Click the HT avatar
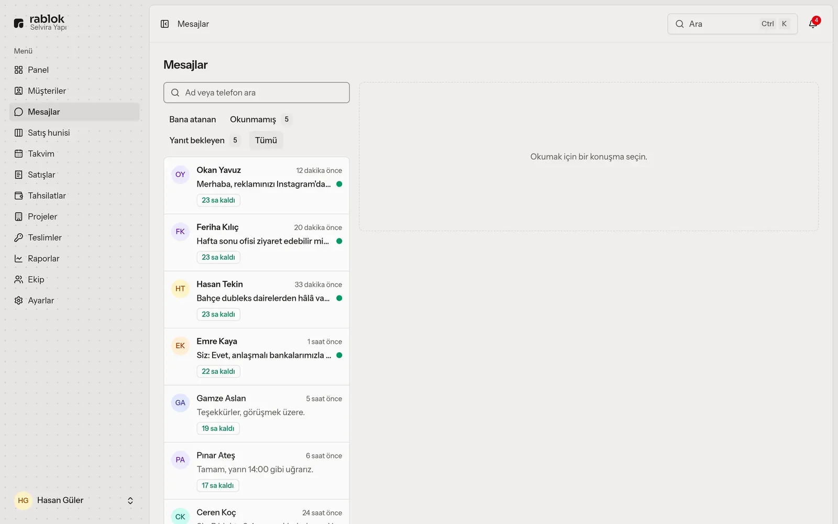This screenshot has height=524, width=838. (x=180, y=289)
